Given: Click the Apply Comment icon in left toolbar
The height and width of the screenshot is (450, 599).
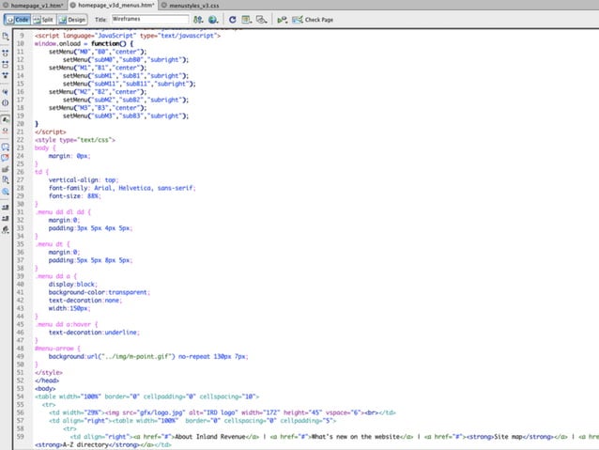Looking at the screenshot, I should pos(6,147).
